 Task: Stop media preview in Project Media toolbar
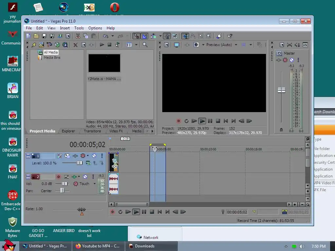[x=109, y=44]
